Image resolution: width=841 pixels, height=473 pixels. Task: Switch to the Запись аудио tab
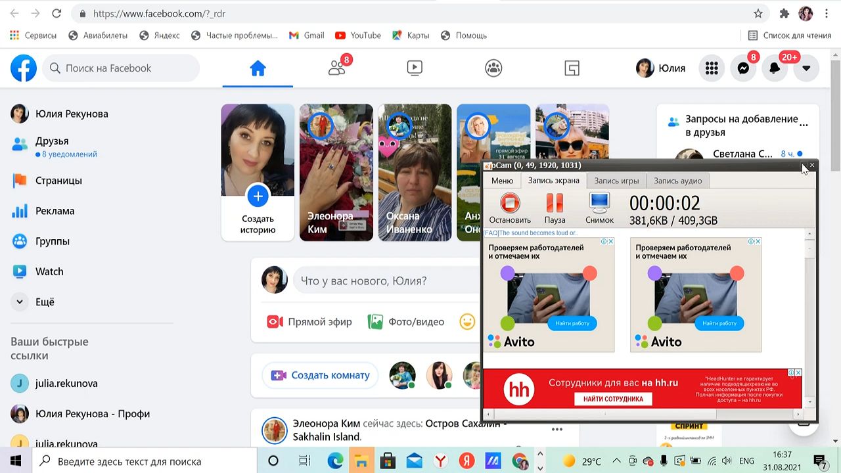(677, 181)
